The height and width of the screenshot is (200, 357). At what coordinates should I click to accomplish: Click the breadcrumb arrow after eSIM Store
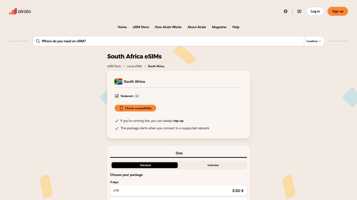click(x=123, y=66)
